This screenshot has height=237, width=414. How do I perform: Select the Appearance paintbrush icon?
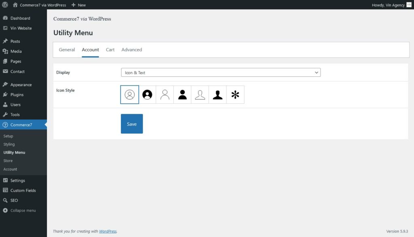pyautogui.click(x=6, y=84)
